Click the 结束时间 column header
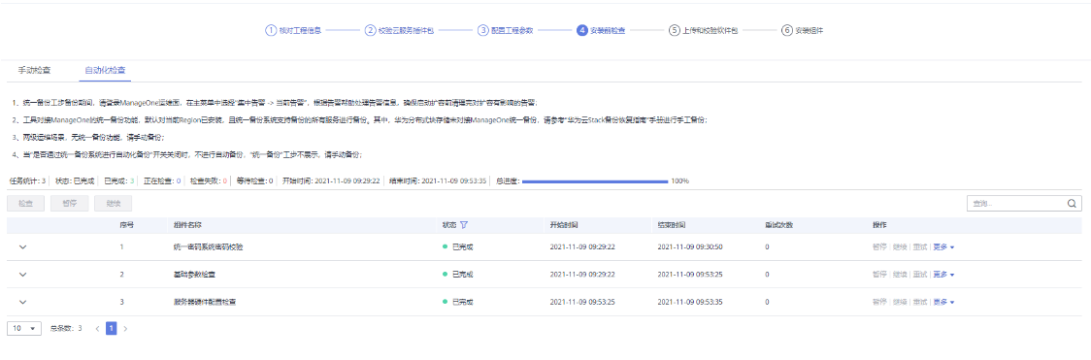The image size is (1091, 360). click(x=672, y=225)
